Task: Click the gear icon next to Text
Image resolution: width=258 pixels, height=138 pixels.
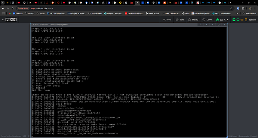Action: coord(177,20)
